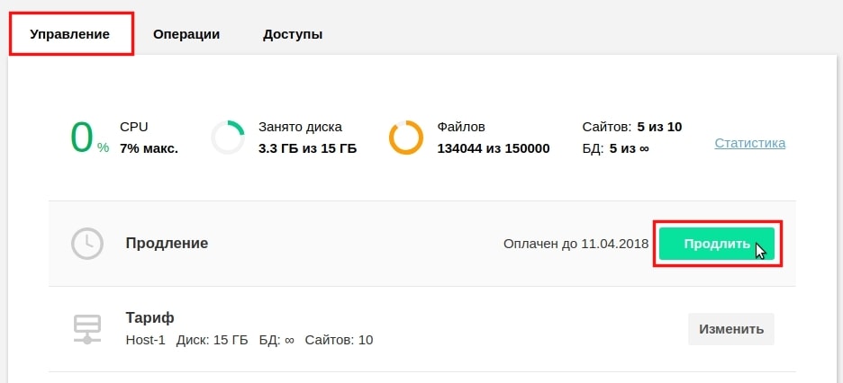Go to the Доступы tab

(x=293, y=34)
